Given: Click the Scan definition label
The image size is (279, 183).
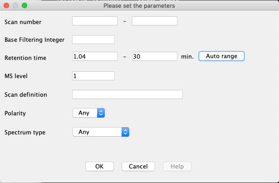Looking at the screenshot, I should pos(26,94).
